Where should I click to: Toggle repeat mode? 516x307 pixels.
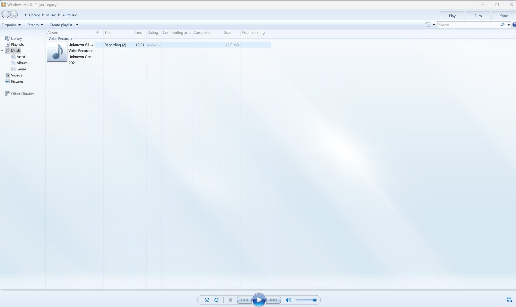coord(216,300)
